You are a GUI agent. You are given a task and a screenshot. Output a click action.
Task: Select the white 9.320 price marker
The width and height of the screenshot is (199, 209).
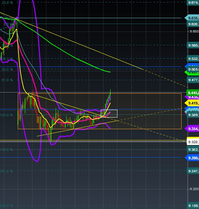pos(193,142)
